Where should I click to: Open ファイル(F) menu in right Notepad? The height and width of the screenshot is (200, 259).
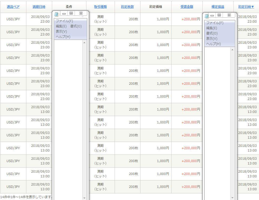215,23
